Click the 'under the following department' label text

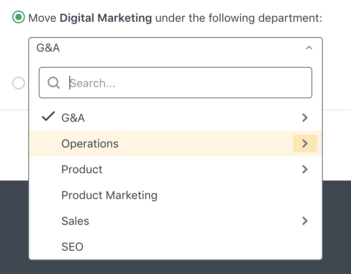[x=238, y=18]
